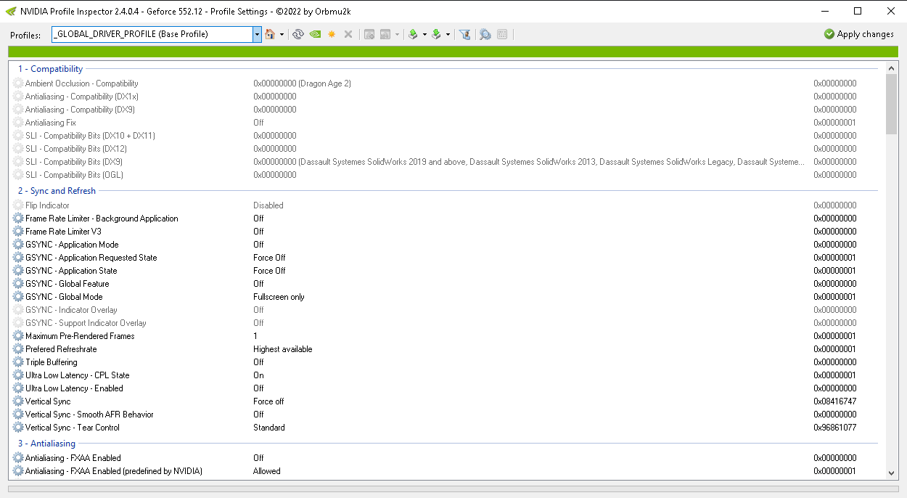Click the export profiles icon
Image resolution: width=907 pixels, height=498 pixels.
pyautogui.click(x=413, y=34)
